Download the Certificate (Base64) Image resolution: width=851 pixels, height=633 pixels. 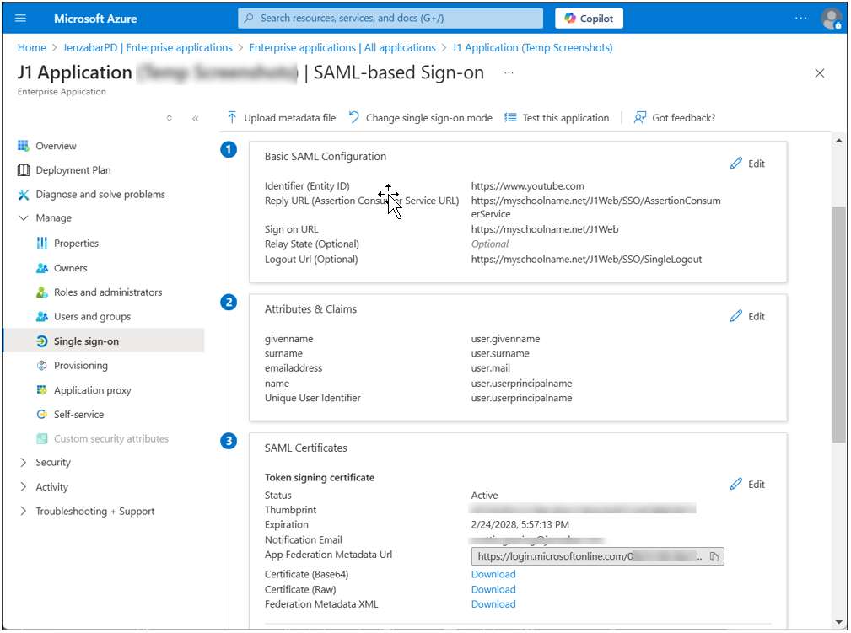point(493,574)
